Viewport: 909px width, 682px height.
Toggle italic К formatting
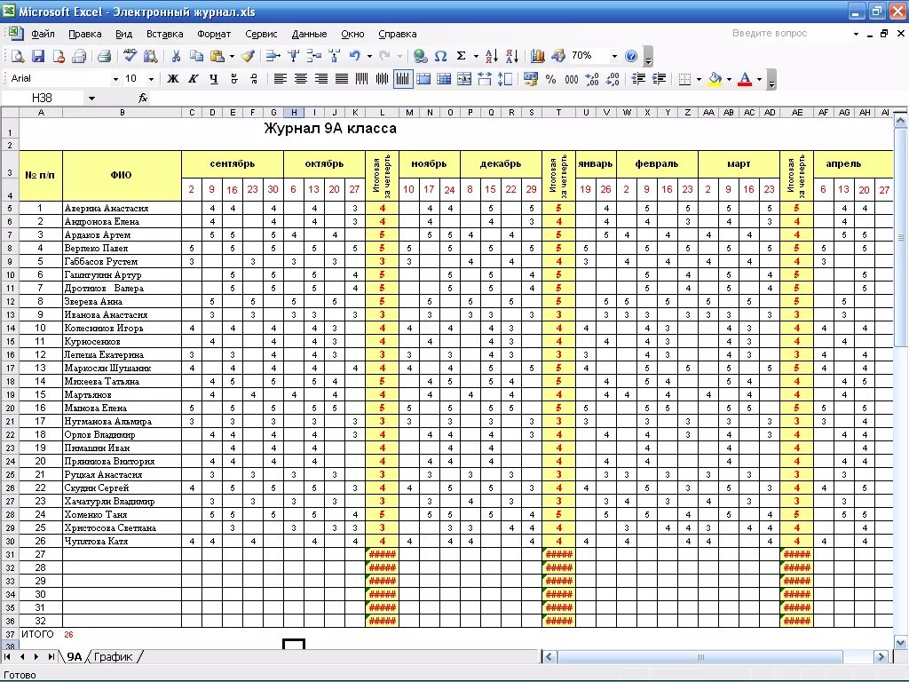click(x=193, y=79)
